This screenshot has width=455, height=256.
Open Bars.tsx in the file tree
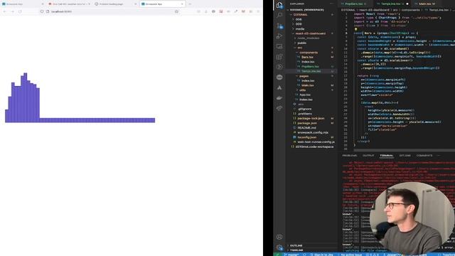311,57
